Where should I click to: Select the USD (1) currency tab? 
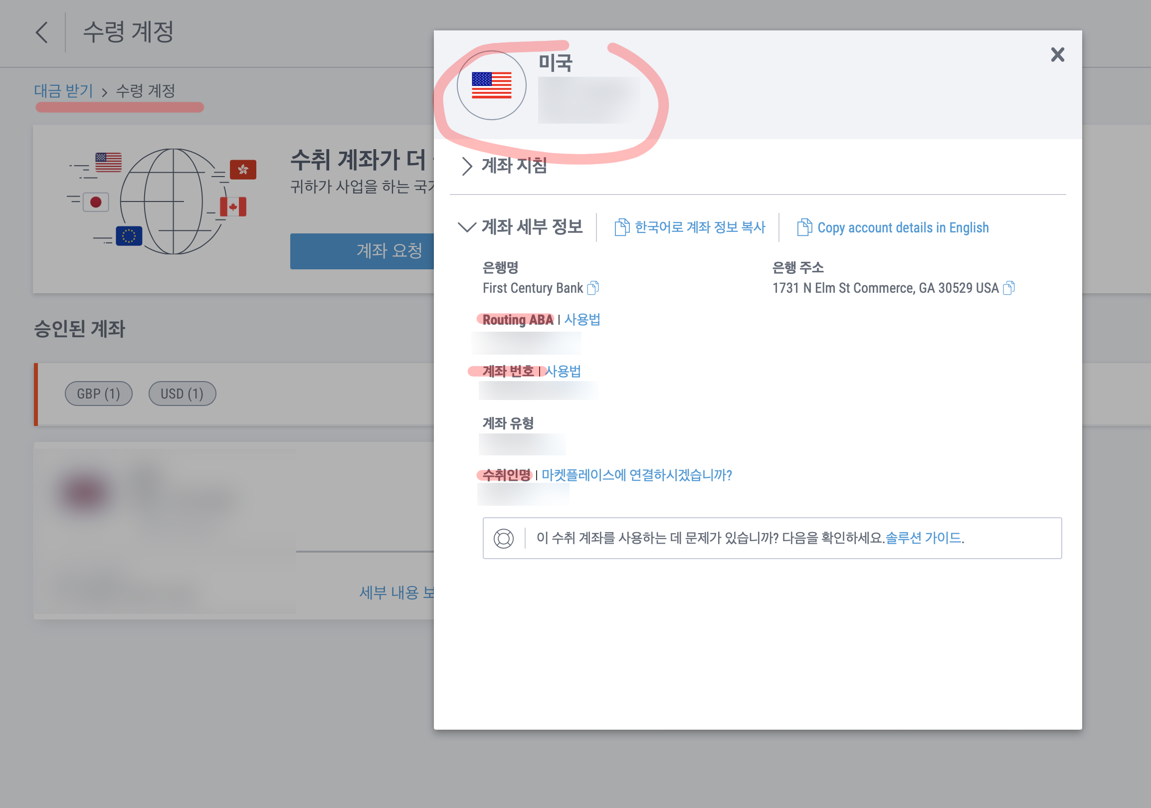pos(182,394)
